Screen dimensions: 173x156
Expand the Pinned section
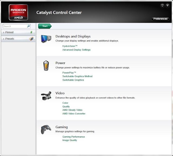click(18, 32)
